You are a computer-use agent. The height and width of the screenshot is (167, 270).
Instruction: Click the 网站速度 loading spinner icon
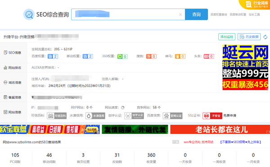tap(122, 108)
